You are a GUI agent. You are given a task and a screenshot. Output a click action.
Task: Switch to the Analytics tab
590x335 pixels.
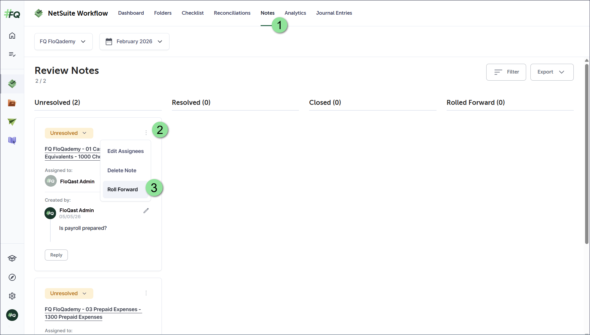(x=295, y=13)
